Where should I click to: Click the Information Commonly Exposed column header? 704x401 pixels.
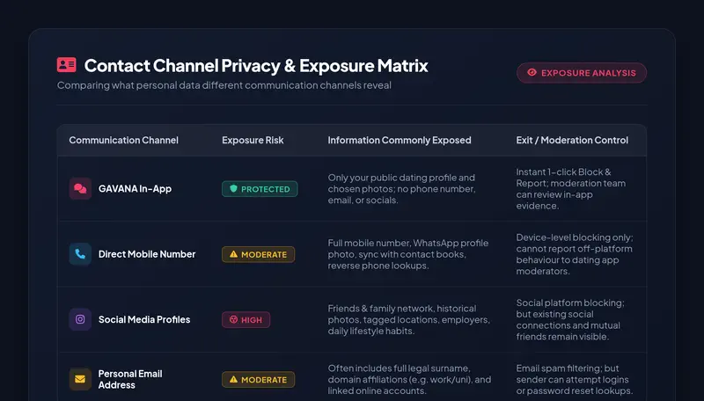pos(400,140)
